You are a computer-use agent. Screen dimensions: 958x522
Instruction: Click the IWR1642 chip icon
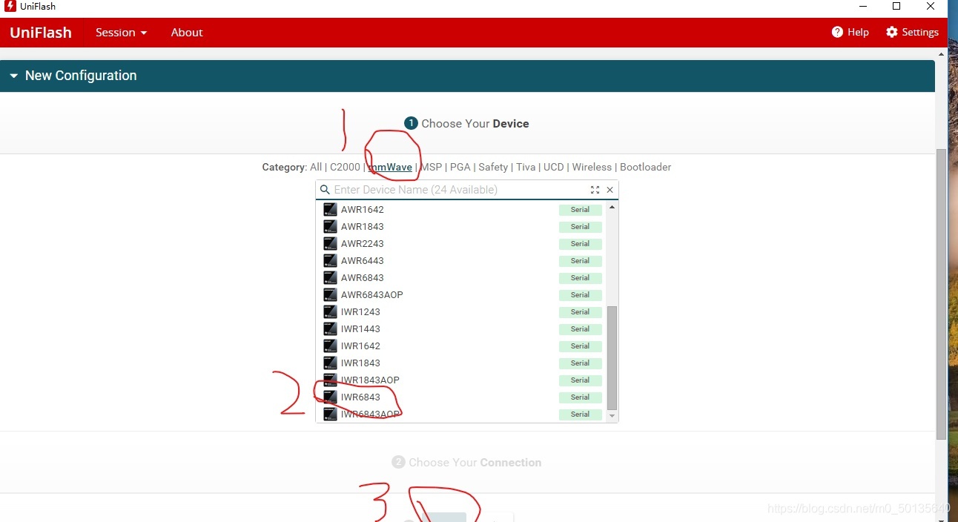tap(330, 346)
